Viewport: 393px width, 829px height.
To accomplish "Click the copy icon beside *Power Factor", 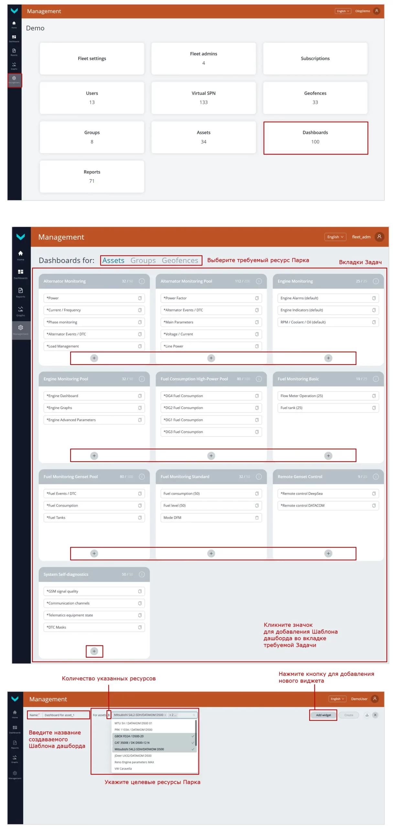I will click(x=257, y=298).
